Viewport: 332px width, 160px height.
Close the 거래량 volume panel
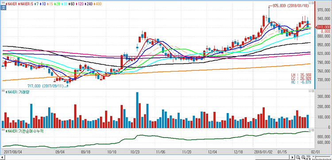313,91
